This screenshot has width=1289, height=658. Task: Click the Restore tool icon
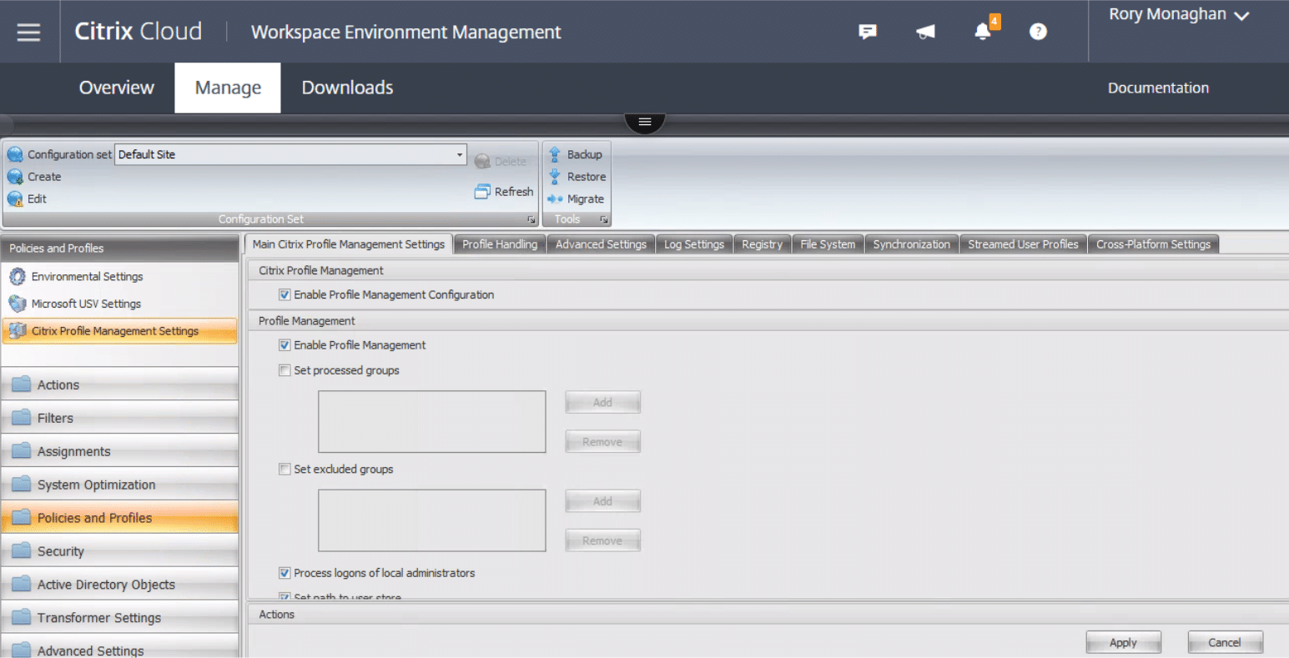click(x=555, y=177)
